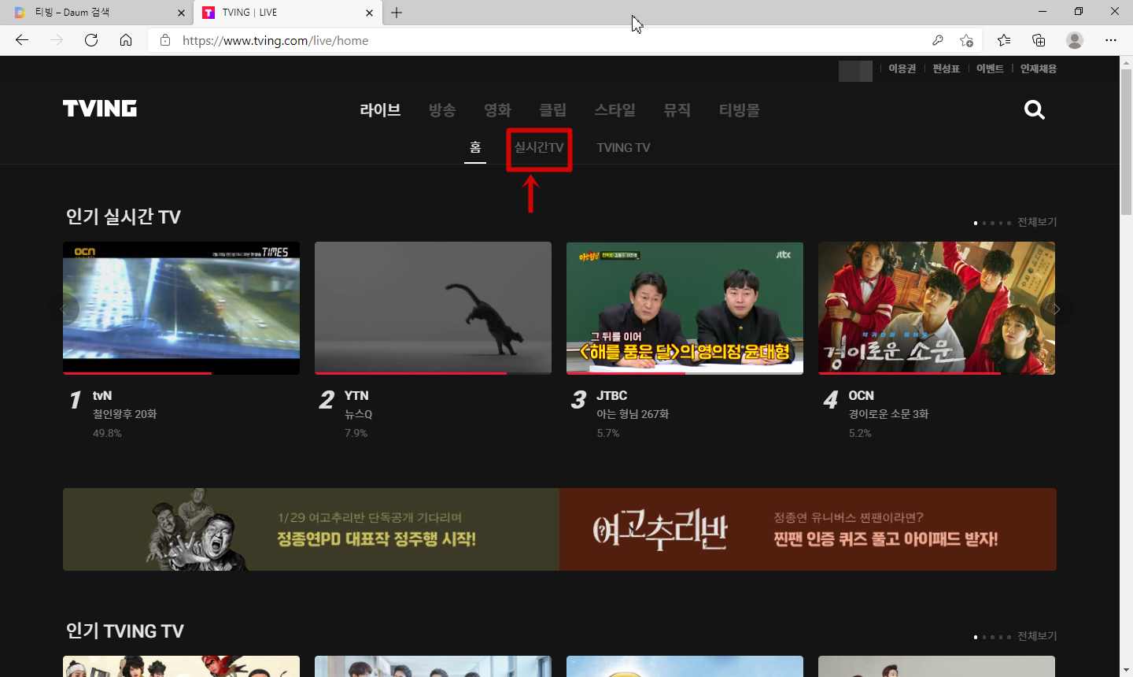Image resolution: width=1133 pixels, height=677 pixels.
Task: Open browser home page icon
Action: point(126,40)
